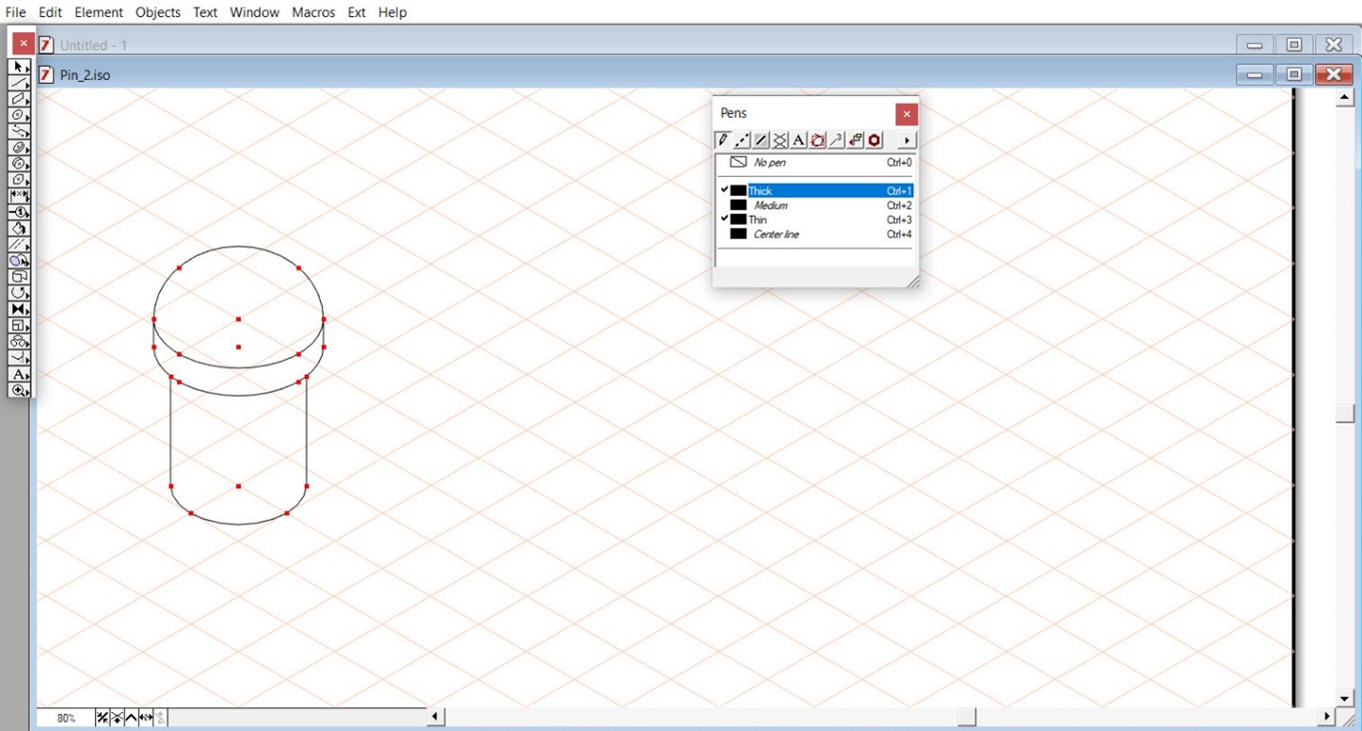The image size is (1362, 731).
Task: Pick the dimension tool in toolbox
Action: tap(19, 196)
